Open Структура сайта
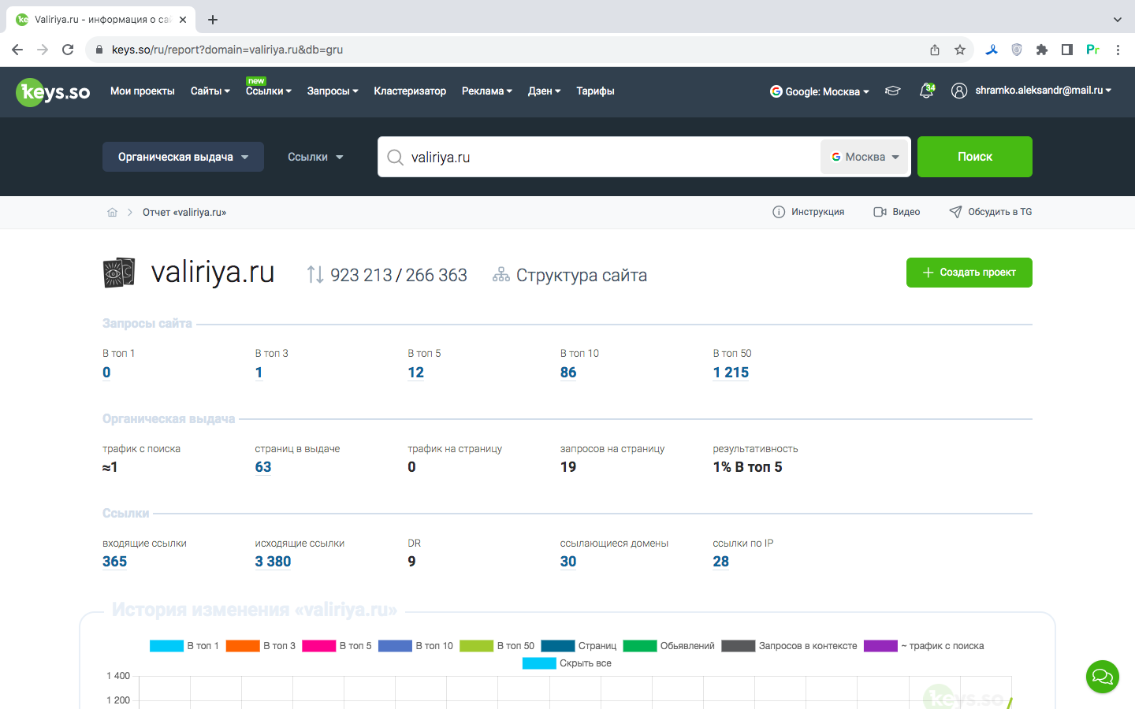Viewport: 1135px width, 709px height. 581,275
